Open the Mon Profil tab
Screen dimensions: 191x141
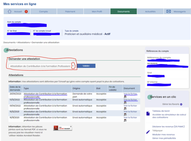[x=97, y=12]
